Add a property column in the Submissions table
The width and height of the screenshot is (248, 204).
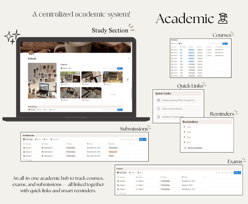pyautogui.click(x=131, y=144)
